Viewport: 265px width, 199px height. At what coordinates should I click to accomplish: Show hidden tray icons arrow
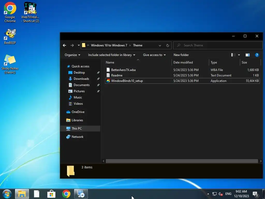pyautogui.click(x=208, y=194)
